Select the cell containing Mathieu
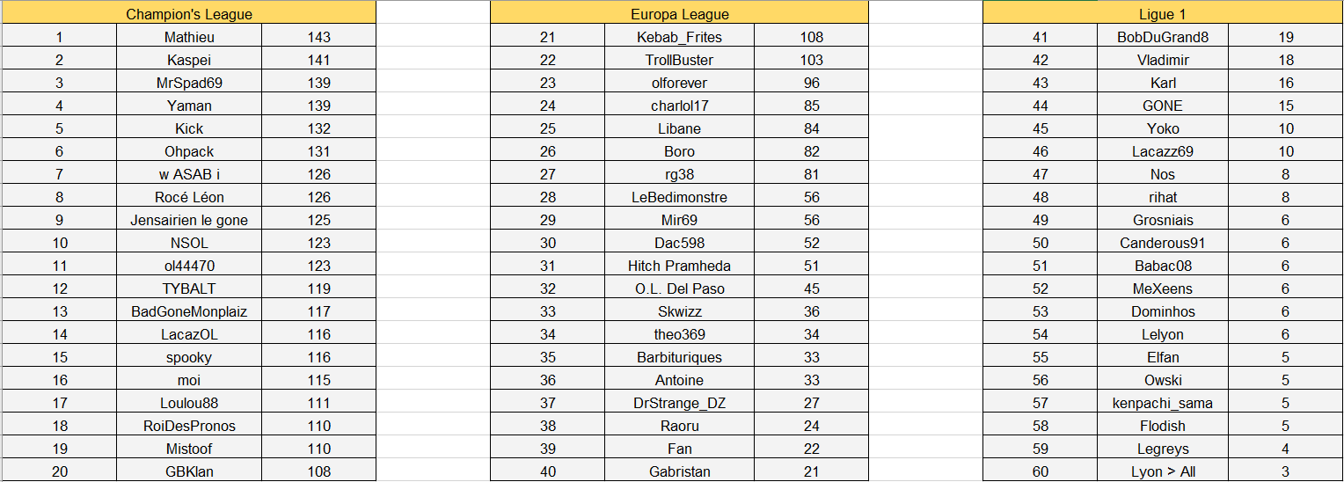Viewport: 1344px width, 482px height. [189, 37]
